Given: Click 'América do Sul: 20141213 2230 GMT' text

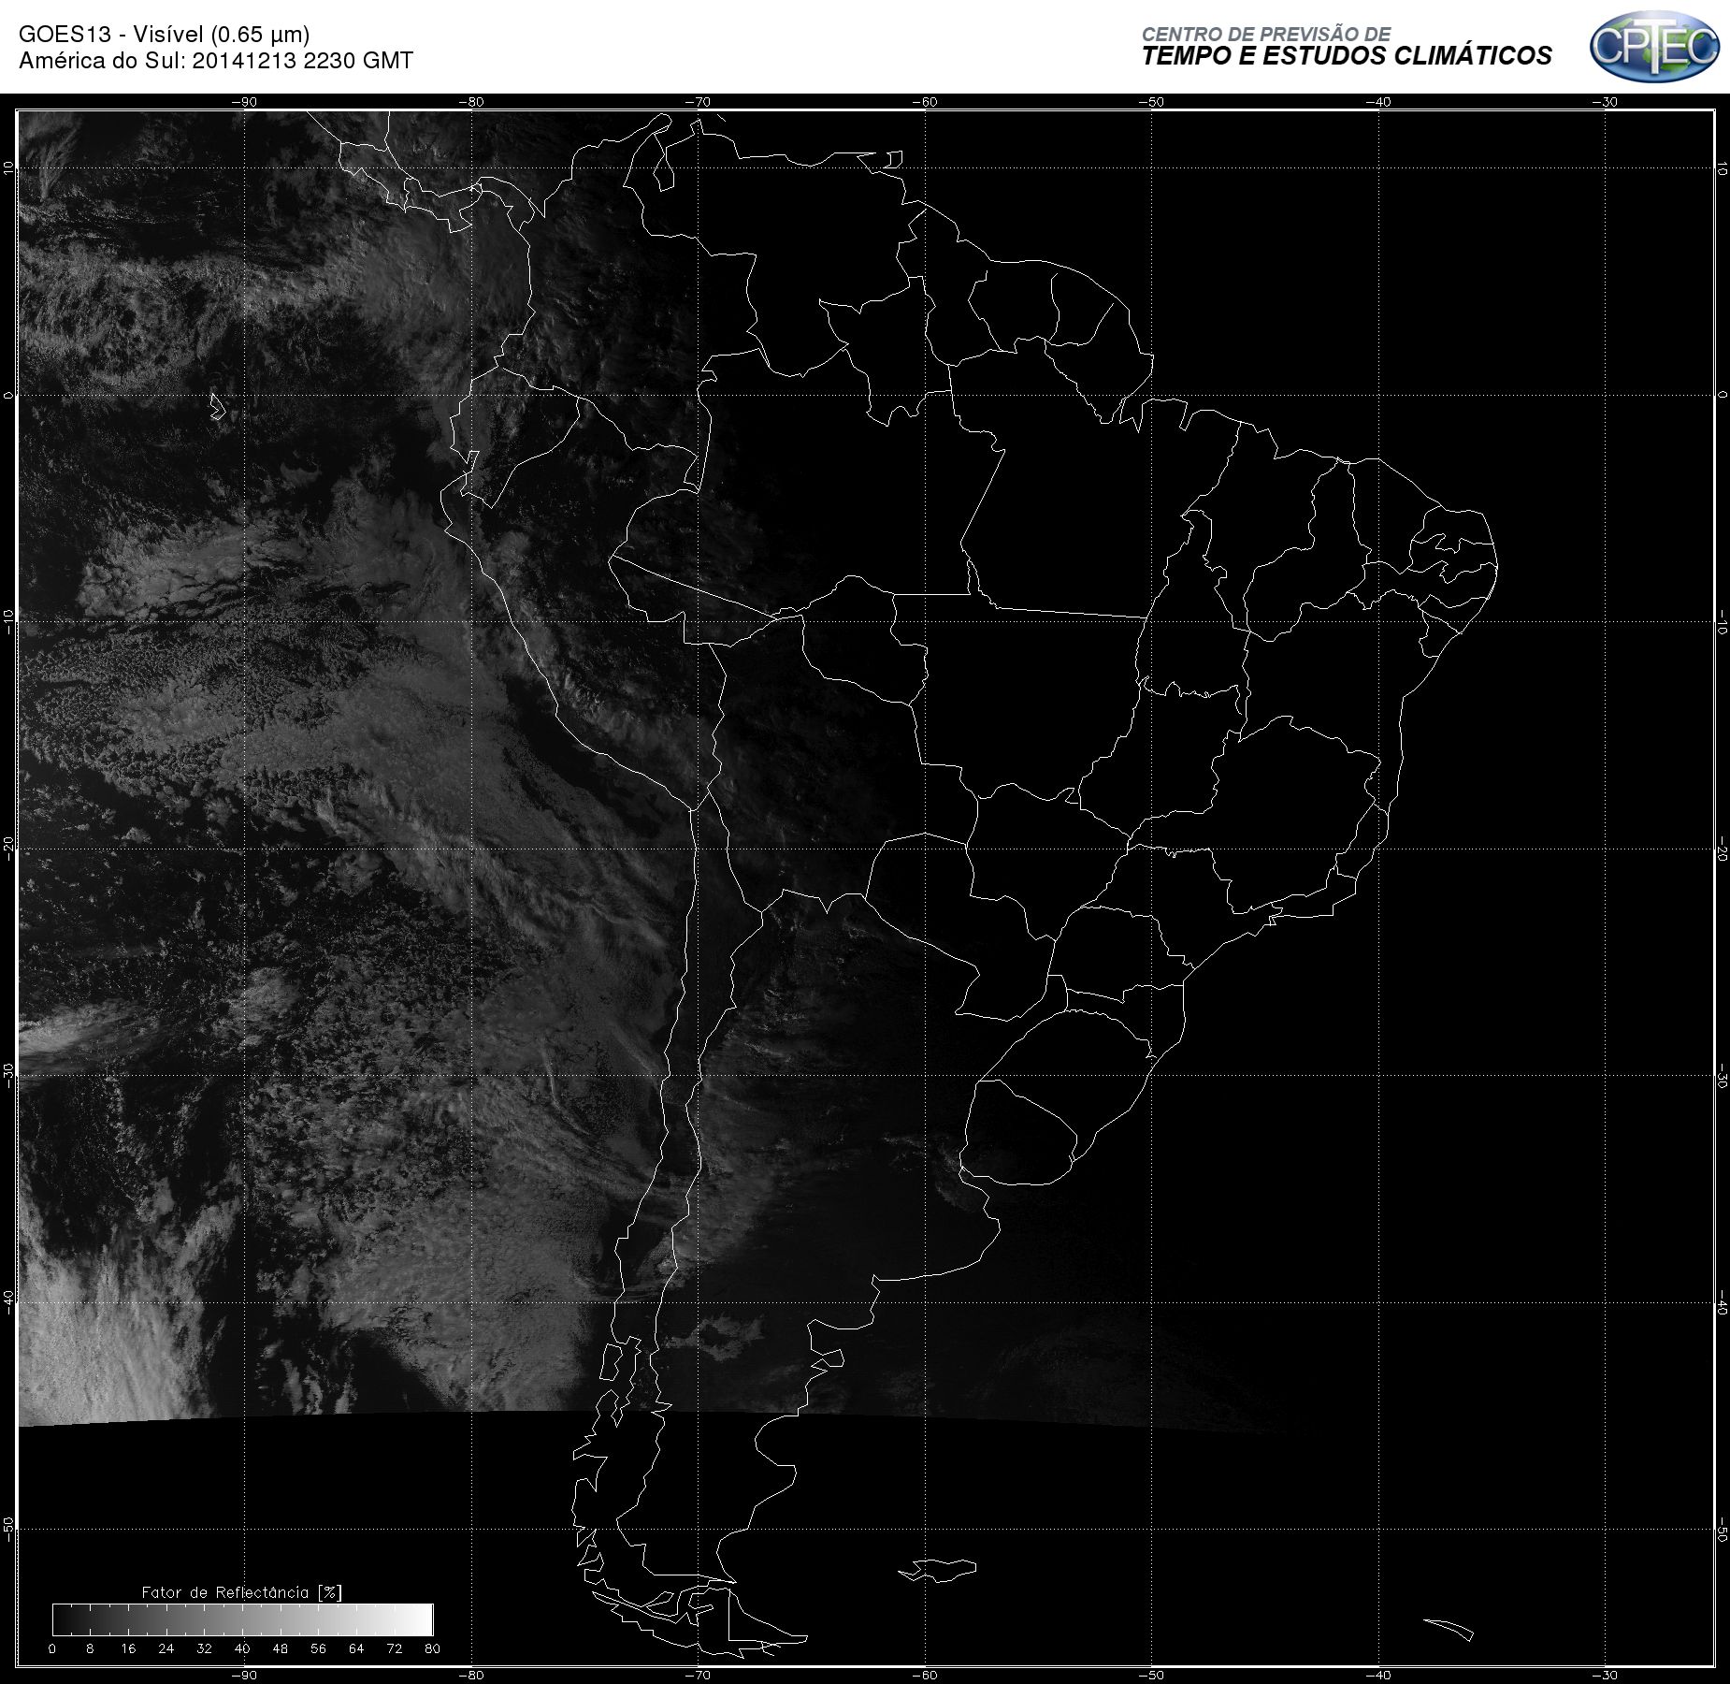Looking at the screenshot, I should coord(216,61).
